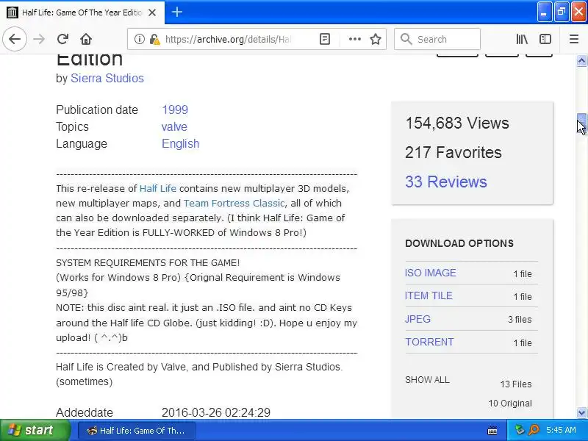This screenshot has height=441, width=588.
Task: Click the 5:45 AM clock
Action: [x=561, y=430]
